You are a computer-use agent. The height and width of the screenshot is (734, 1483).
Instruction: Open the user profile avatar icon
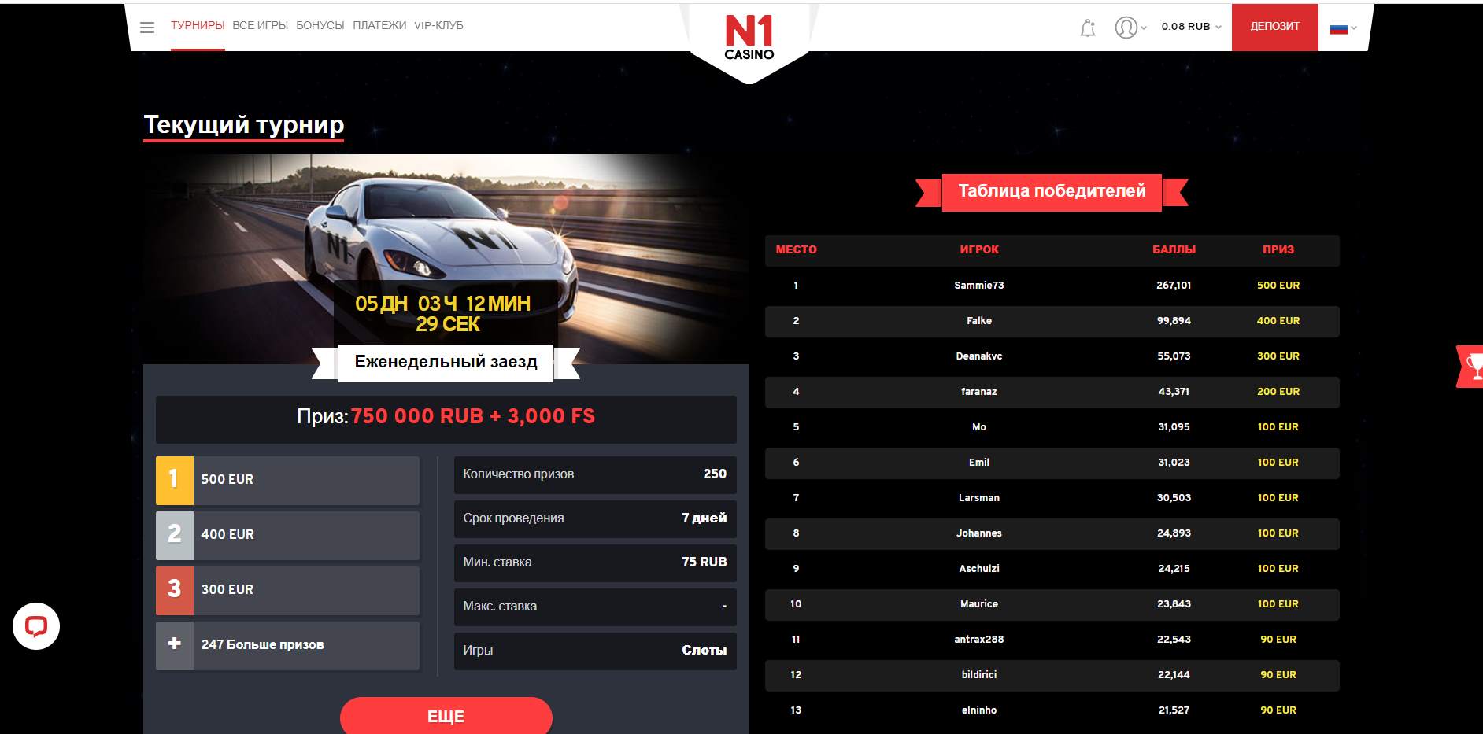1126,28
